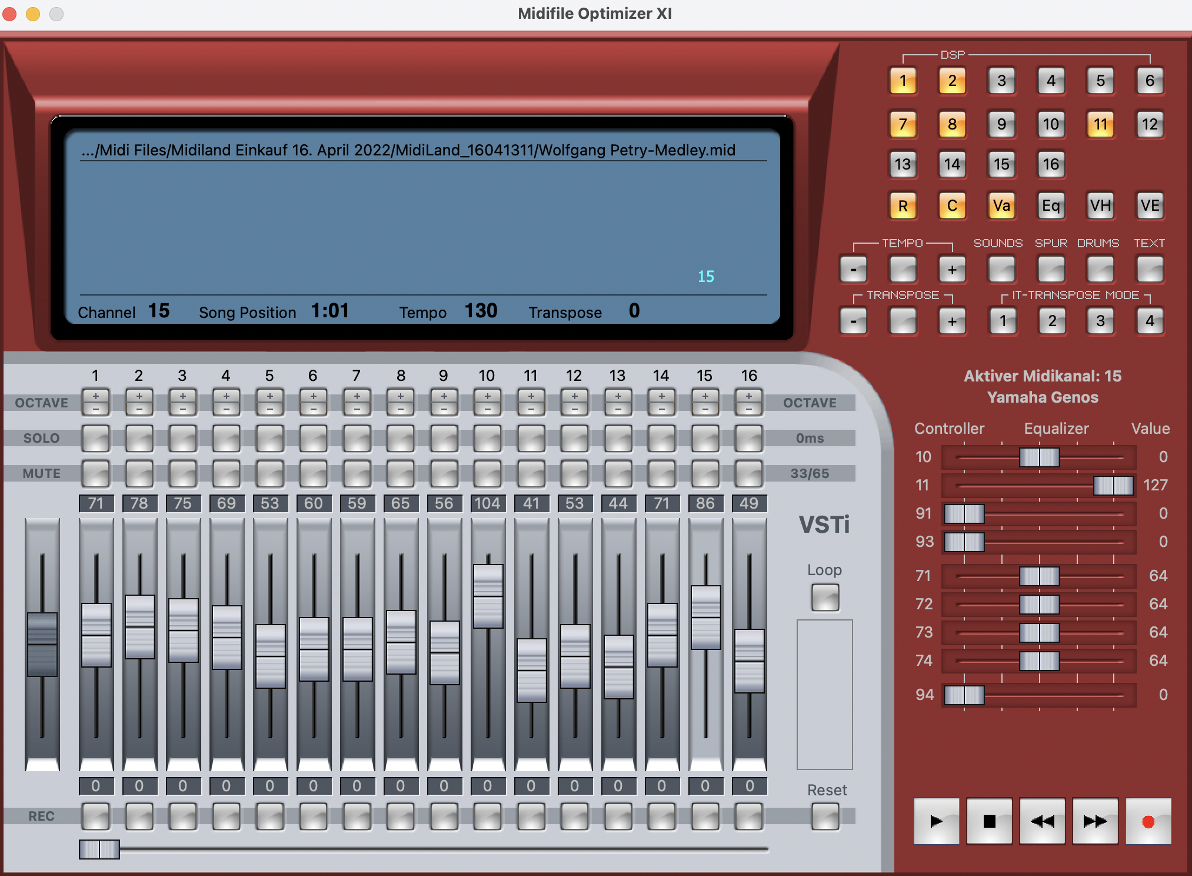Decrease transpose with the minus button
Viewport: 1192px width, 876px height.
[854, 322]
